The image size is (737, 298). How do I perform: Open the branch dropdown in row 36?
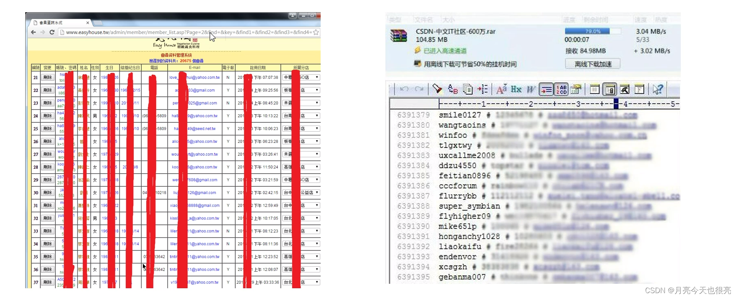(301, 270)
